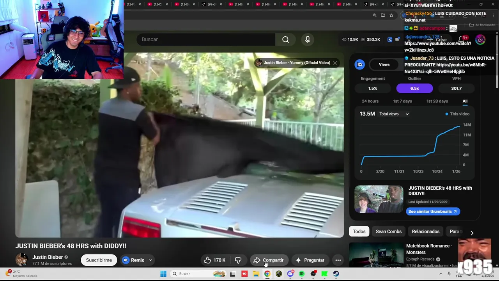Bookmark this page with the star icon
This screenshot has width=499, height=281.
pos(391,15)
